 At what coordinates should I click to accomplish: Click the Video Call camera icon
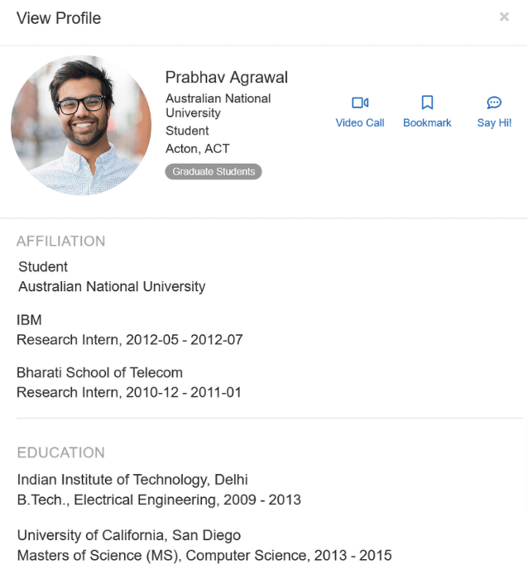[360, 103]
